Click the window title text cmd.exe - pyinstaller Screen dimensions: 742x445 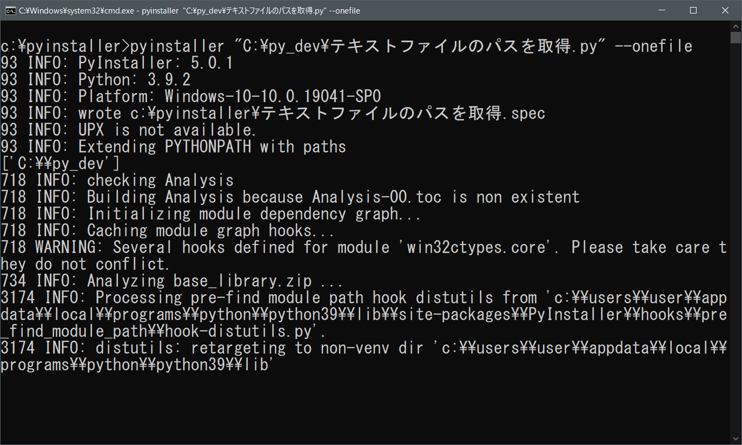[x=189, y=11]
